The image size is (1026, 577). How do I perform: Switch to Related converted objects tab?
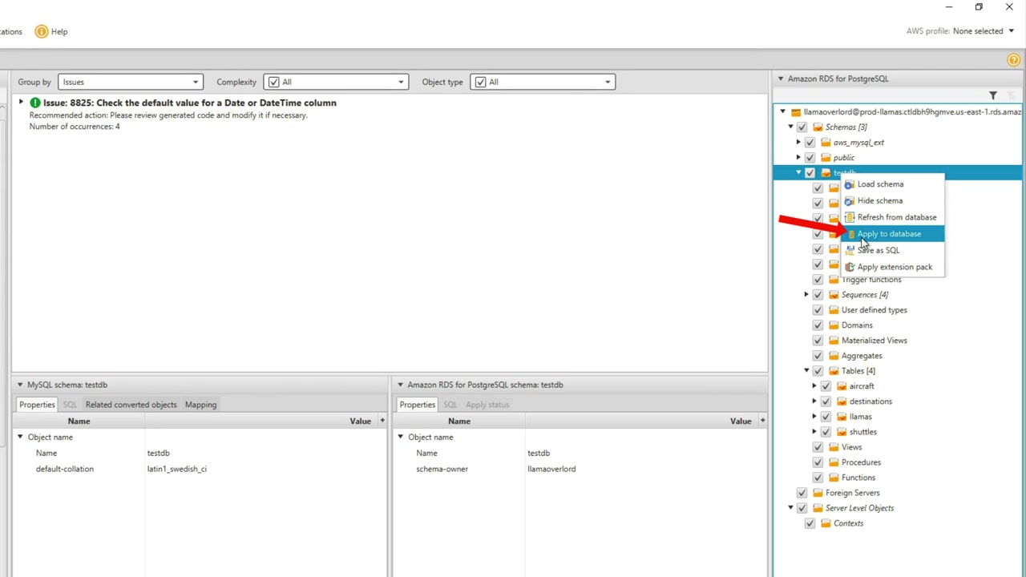tap(131, 405)
